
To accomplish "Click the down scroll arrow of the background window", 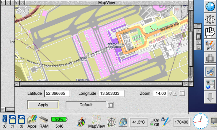I will pyautogui.click(x=199, y=42).
